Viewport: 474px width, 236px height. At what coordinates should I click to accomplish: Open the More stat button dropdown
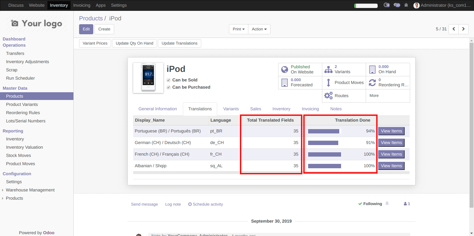pos(388,96)
